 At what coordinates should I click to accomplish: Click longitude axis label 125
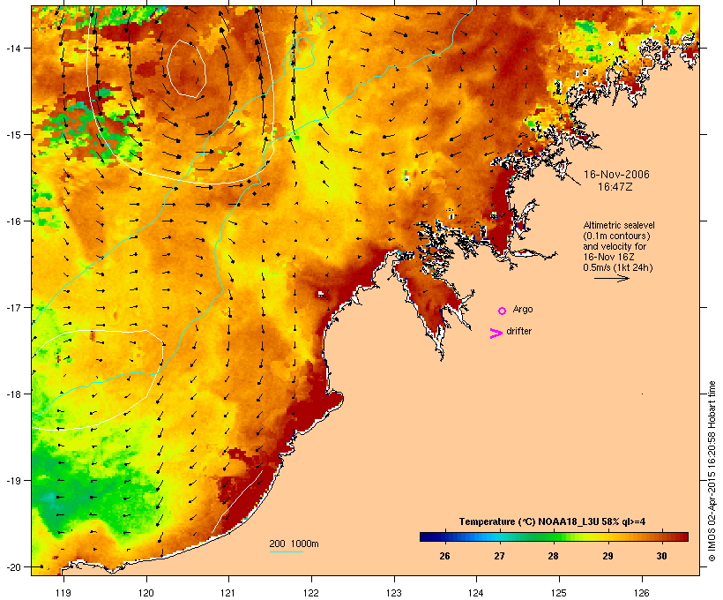(x=559, y=593)
